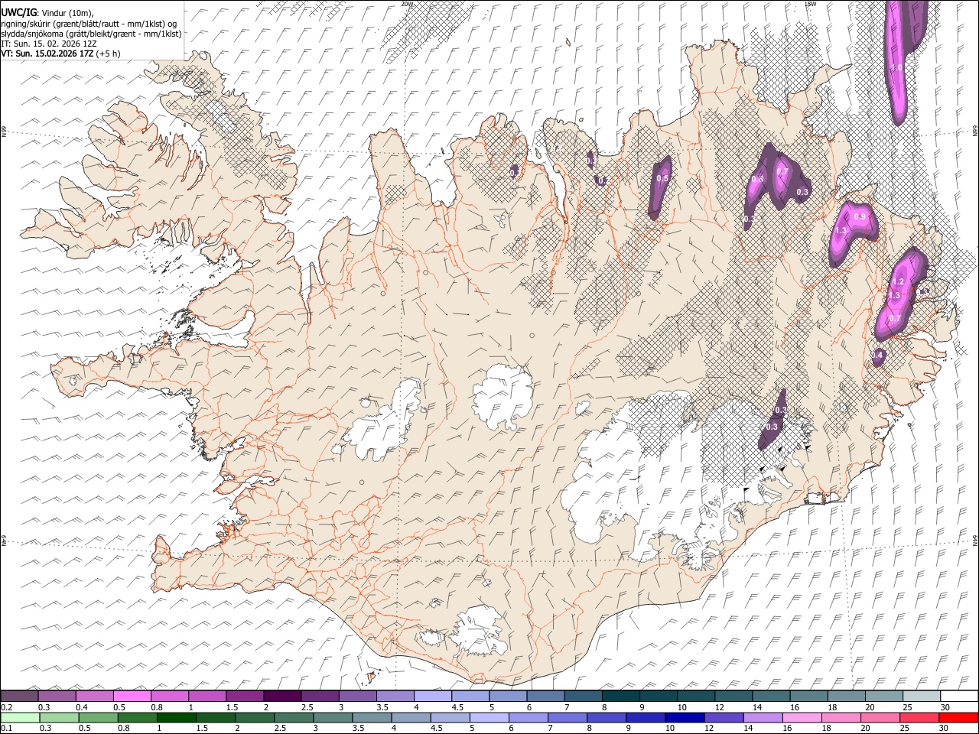This screenshot has width=979, height=734.
Task: Click the palest green swatch starting the rain legend
Action: [20, 717]
